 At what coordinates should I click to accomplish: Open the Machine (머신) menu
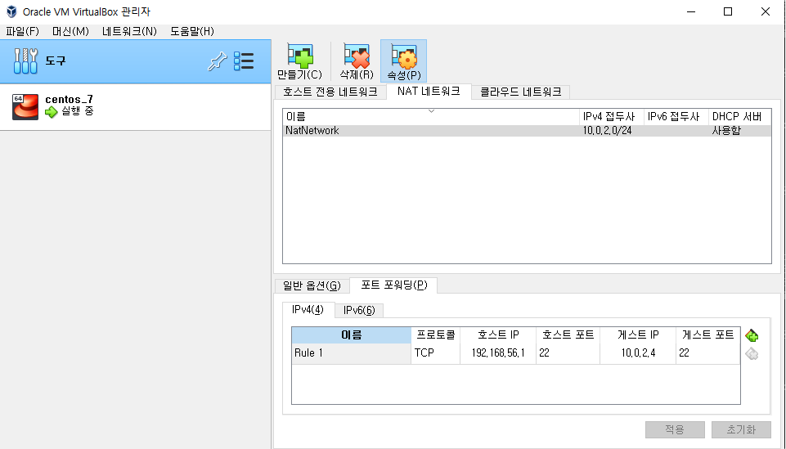pos(70,31)
